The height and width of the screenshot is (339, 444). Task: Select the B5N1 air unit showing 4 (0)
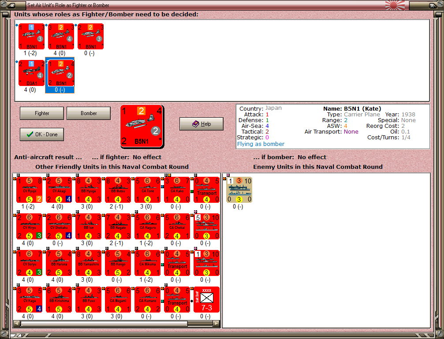61,36
